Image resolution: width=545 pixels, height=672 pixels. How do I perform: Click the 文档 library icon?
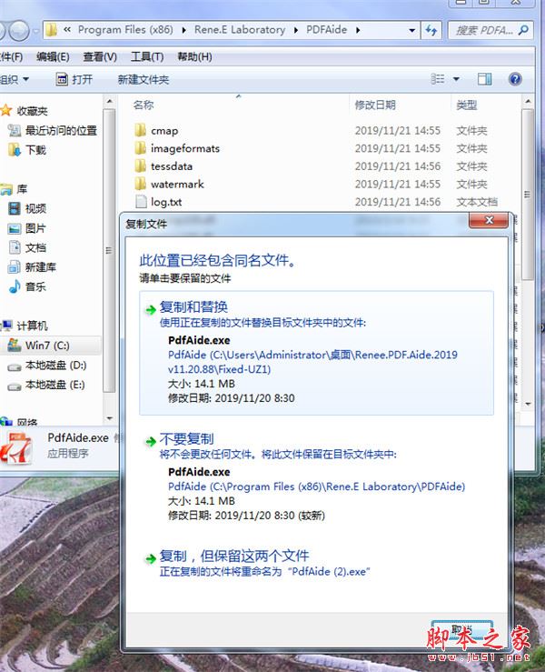tap(15, 247)
